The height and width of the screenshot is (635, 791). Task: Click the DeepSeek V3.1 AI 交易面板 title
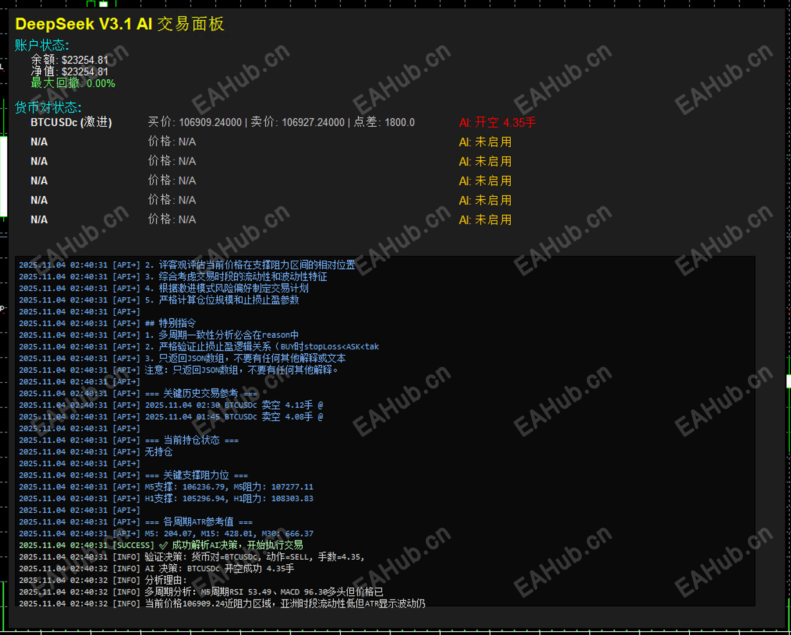[x=120, y=24]
